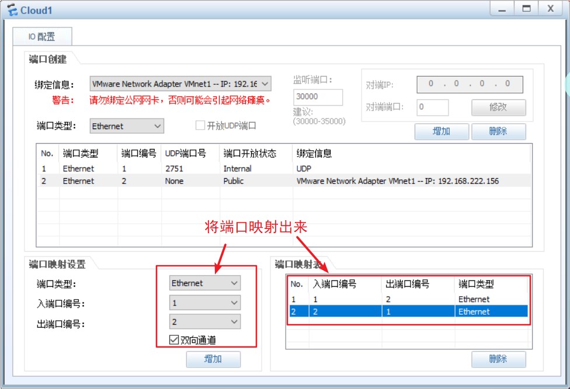Viewport: 570px width, 389px height.
Task: Switch to the IO 配置 tab
Action: (42, 37)
